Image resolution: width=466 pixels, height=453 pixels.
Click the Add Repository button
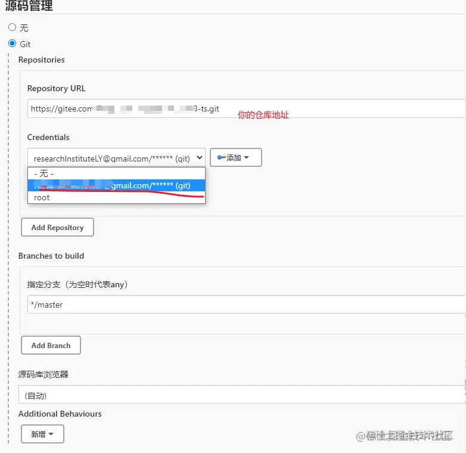(57, 227)
